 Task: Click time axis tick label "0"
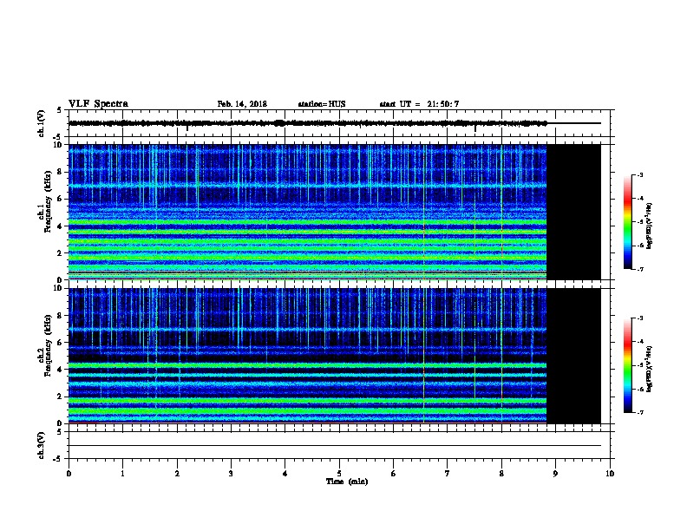tap(69, 473)
